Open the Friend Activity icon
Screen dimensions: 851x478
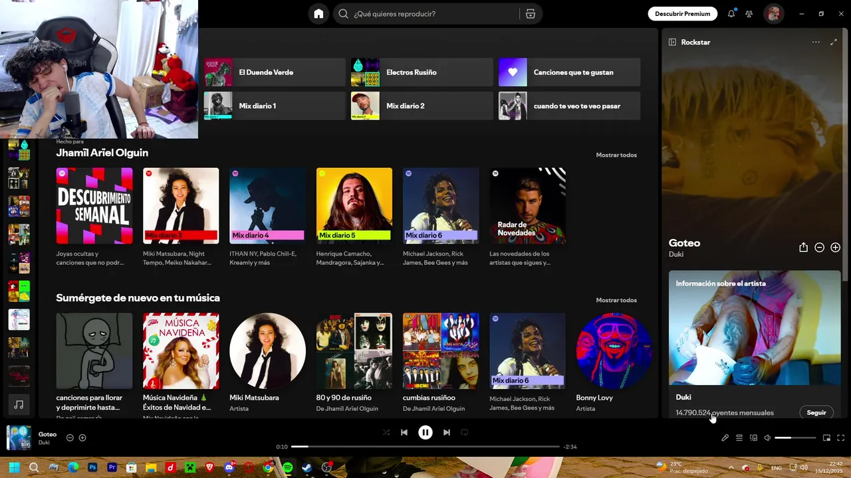(749, 14)
